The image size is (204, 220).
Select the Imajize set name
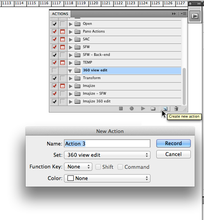pyautogui.click(x=89, y=86)
